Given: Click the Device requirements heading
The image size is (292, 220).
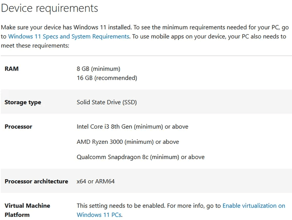Looking at the screenshot, I should point(49,8).
